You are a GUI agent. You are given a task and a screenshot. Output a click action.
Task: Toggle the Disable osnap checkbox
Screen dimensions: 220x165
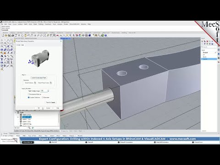point(77,136)
